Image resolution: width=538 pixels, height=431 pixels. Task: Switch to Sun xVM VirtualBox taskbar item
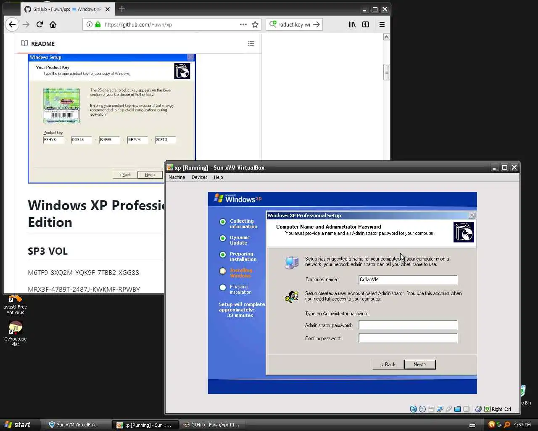78,425
